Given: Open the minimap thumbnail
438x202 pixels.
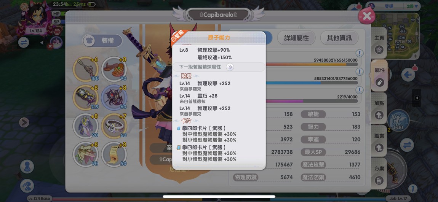Looking at the screenshot, I should pyautogui.click(x=396, y=34).
